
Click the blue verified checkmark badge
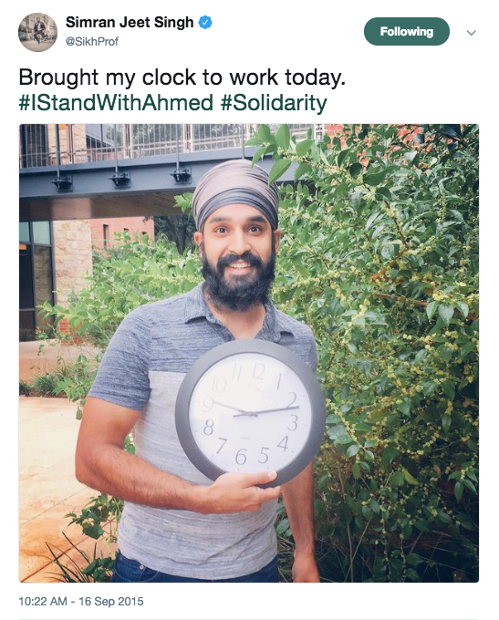205,22
